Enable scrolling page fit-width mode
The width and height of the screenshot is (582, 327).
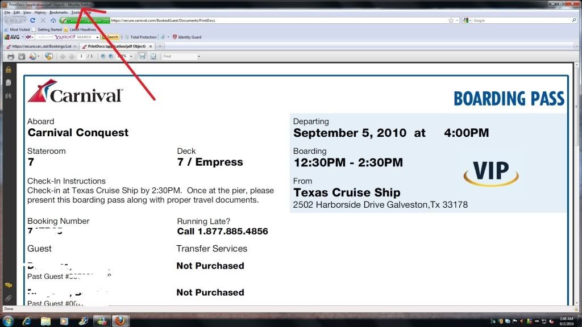[x=142, y=56]
